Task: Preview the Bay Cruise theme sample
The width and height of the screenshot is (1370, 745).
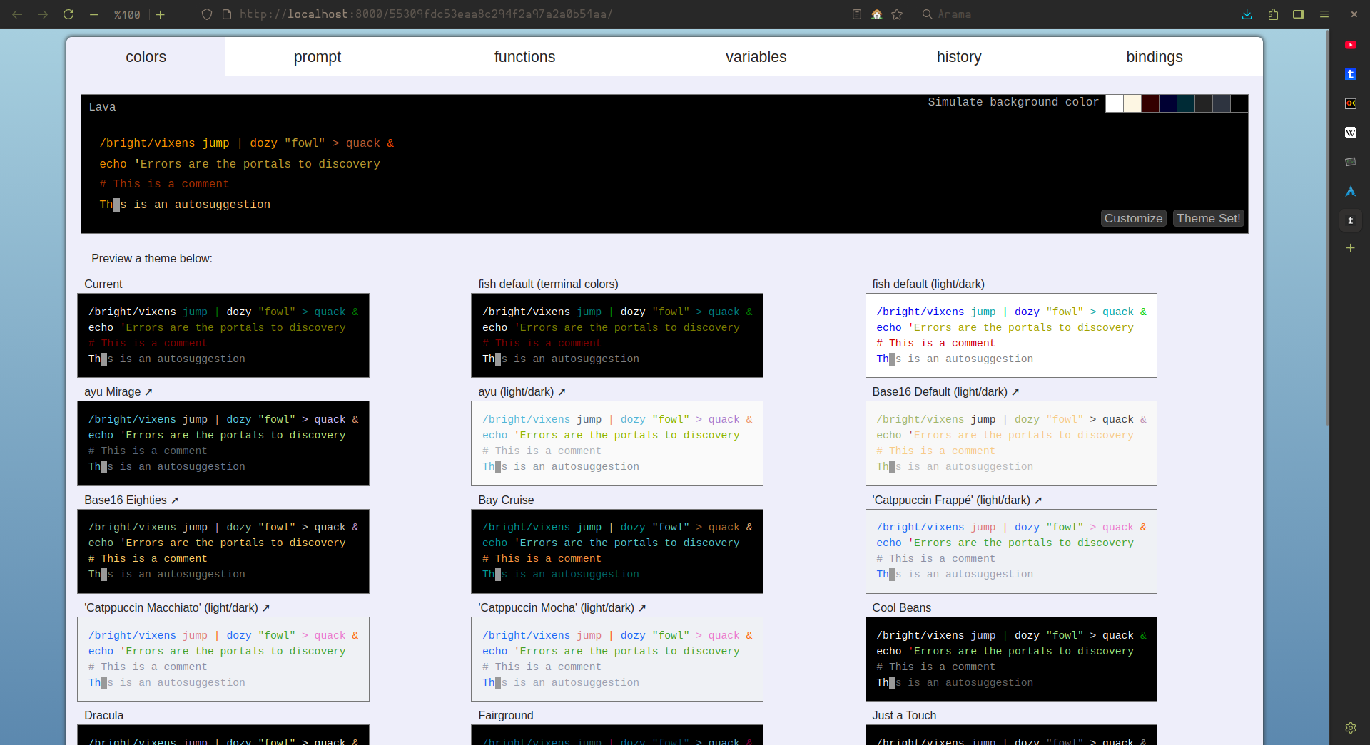Action: (x=617, y=551)
